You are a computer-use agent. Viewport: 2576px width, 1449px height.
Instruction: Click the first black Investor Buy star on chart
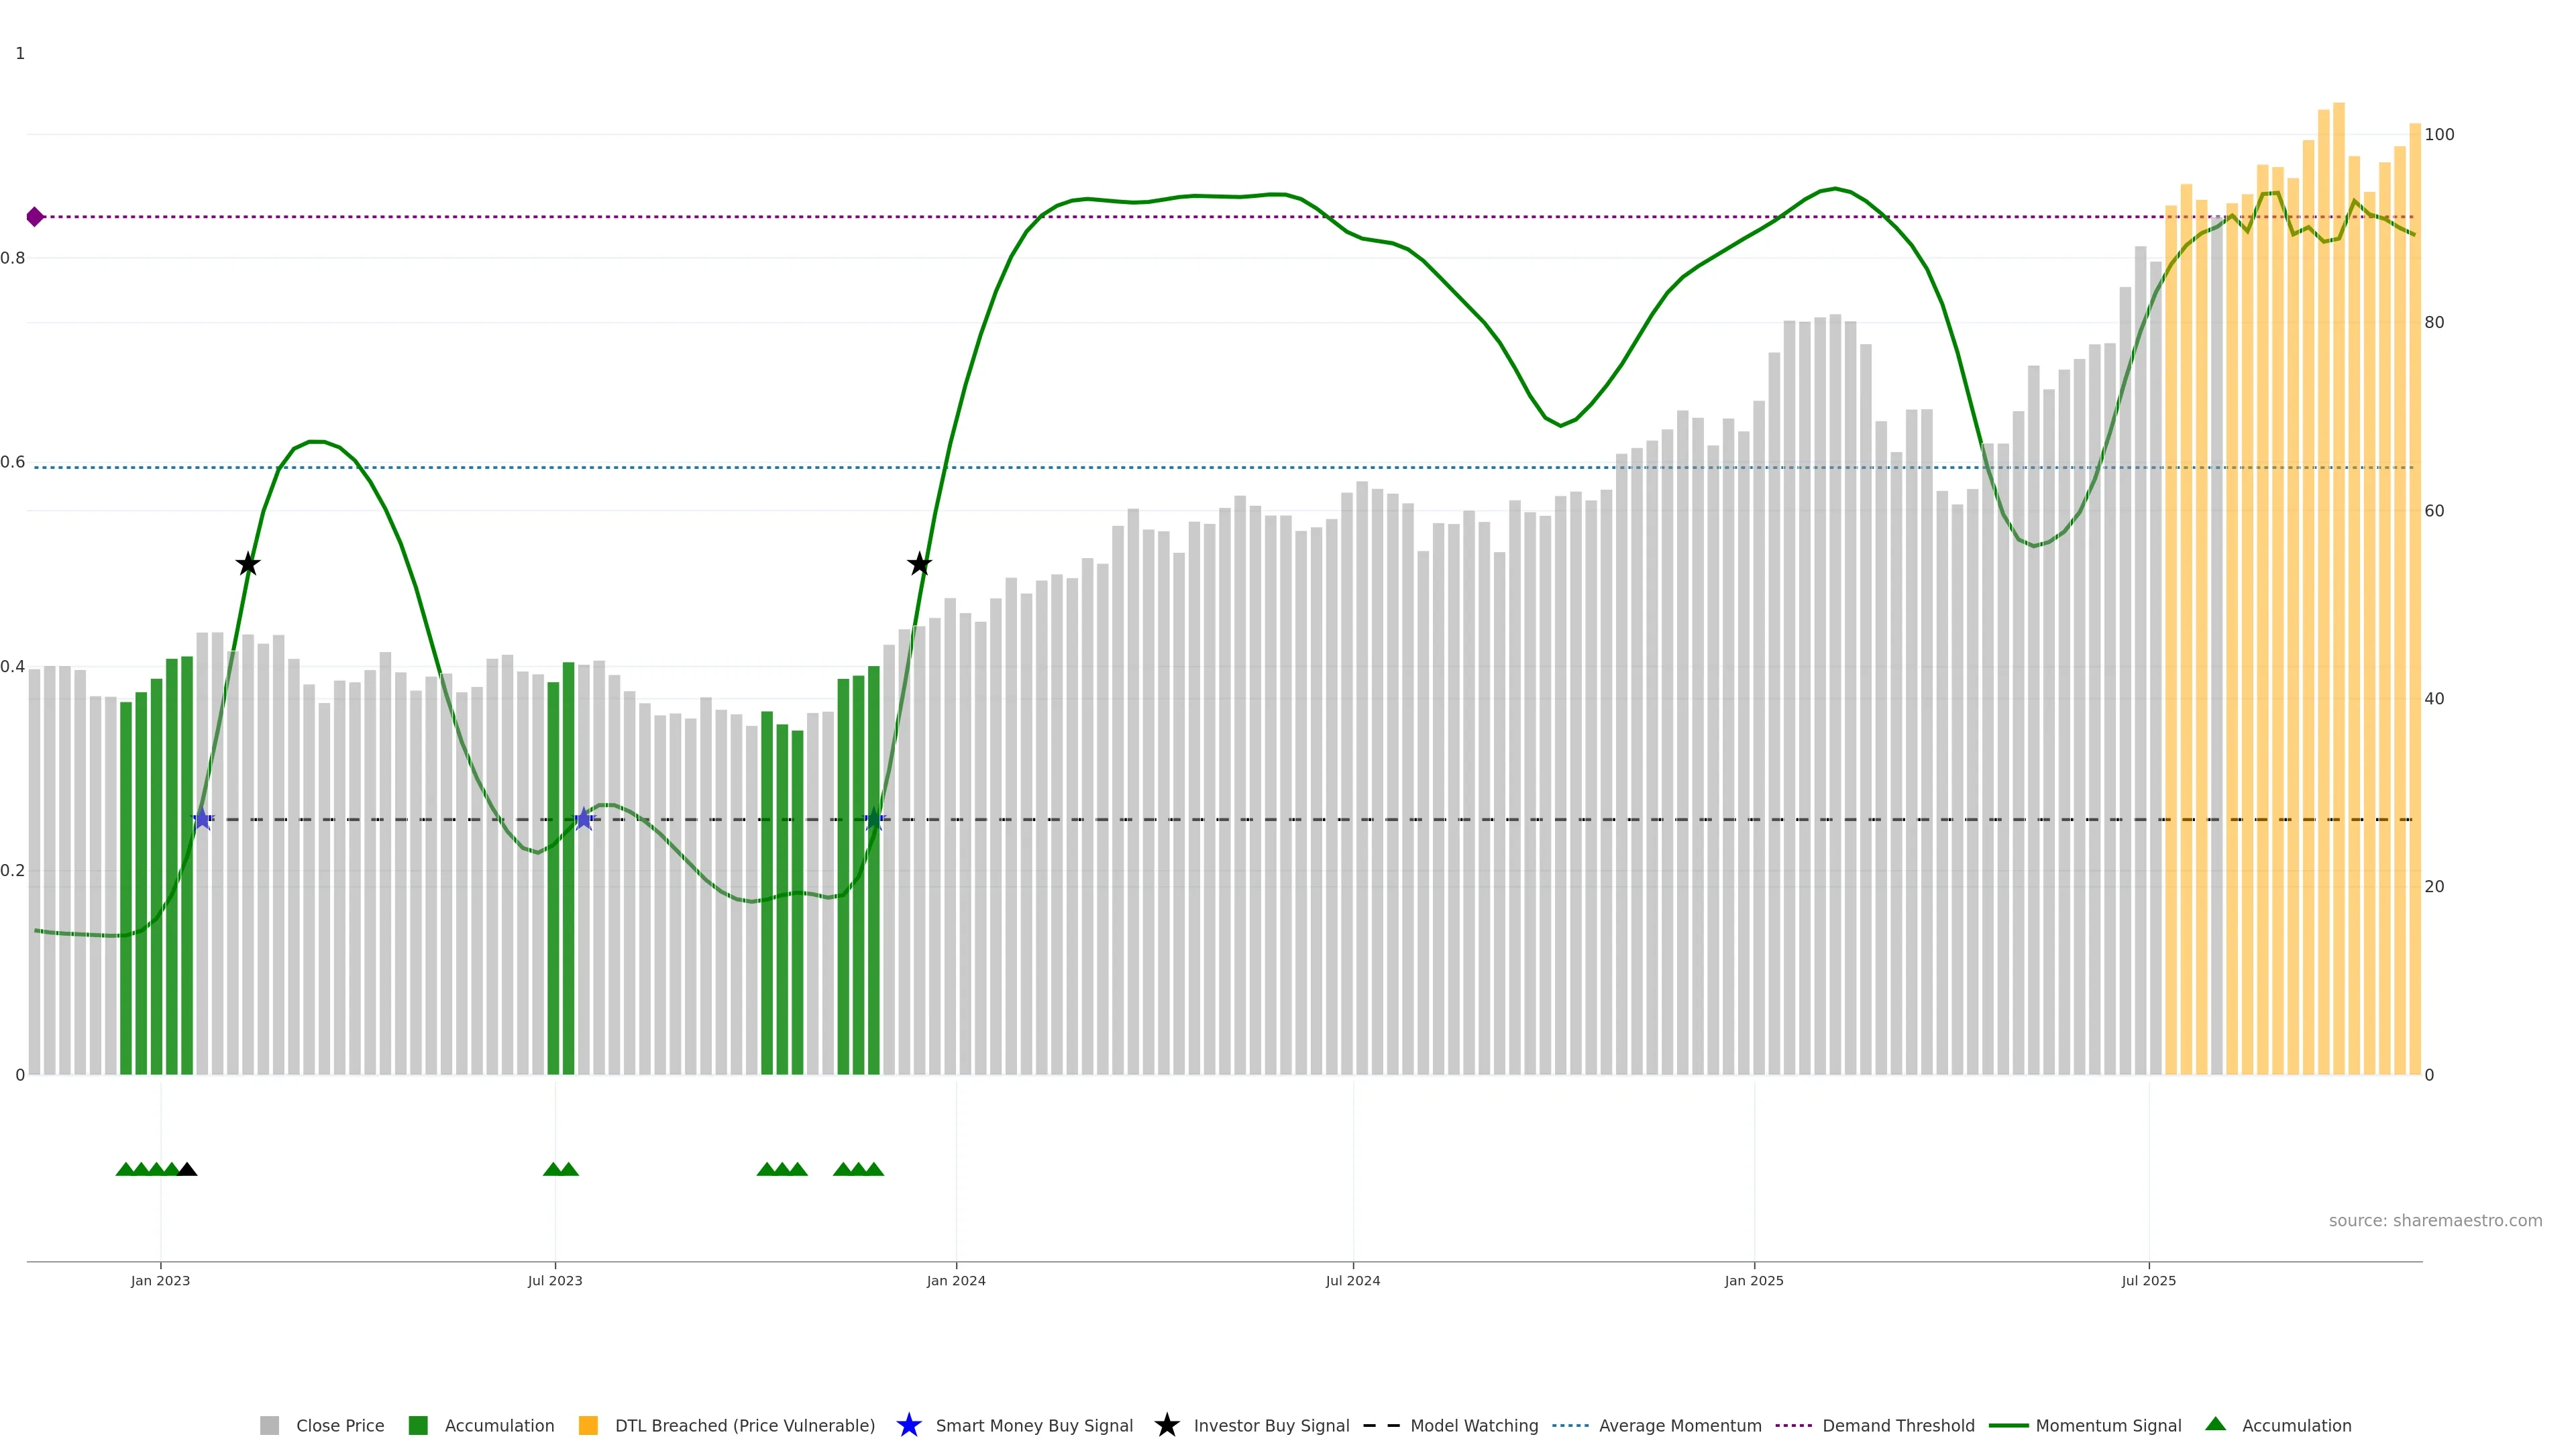pos(248,564)
